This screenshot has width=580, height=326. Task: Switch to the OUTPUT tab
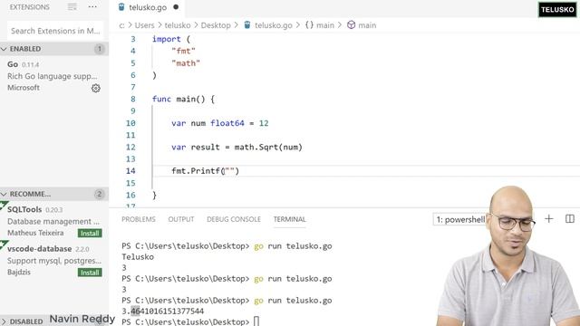(181, 219)
